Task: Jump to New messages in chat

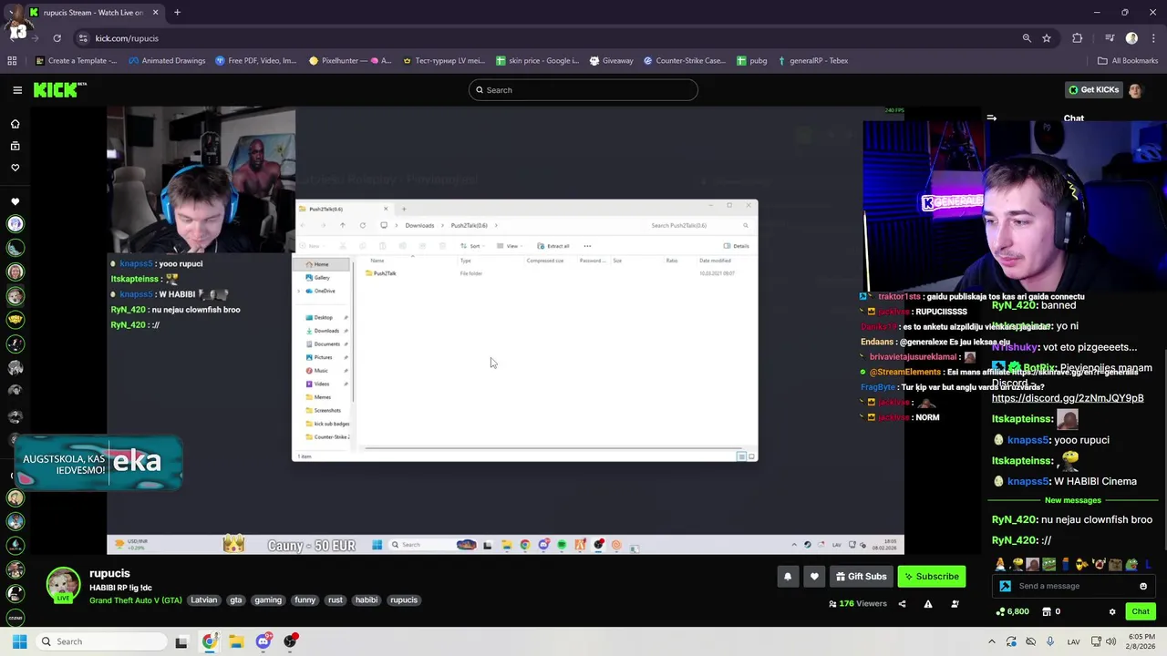Action: click(1072, 500)
